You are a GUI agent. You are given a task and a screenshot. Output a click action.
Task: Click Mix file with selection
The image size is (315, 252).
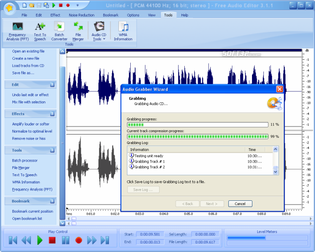click(29, 102)
